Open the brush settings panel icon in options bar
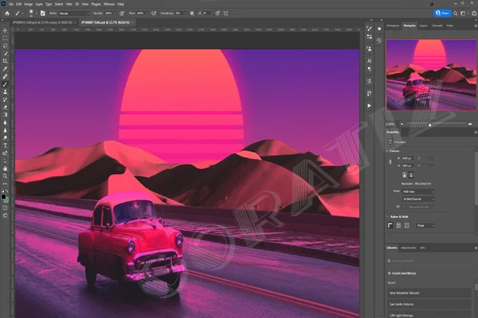This screenshot has height=318, width=478. click(43, 14)
